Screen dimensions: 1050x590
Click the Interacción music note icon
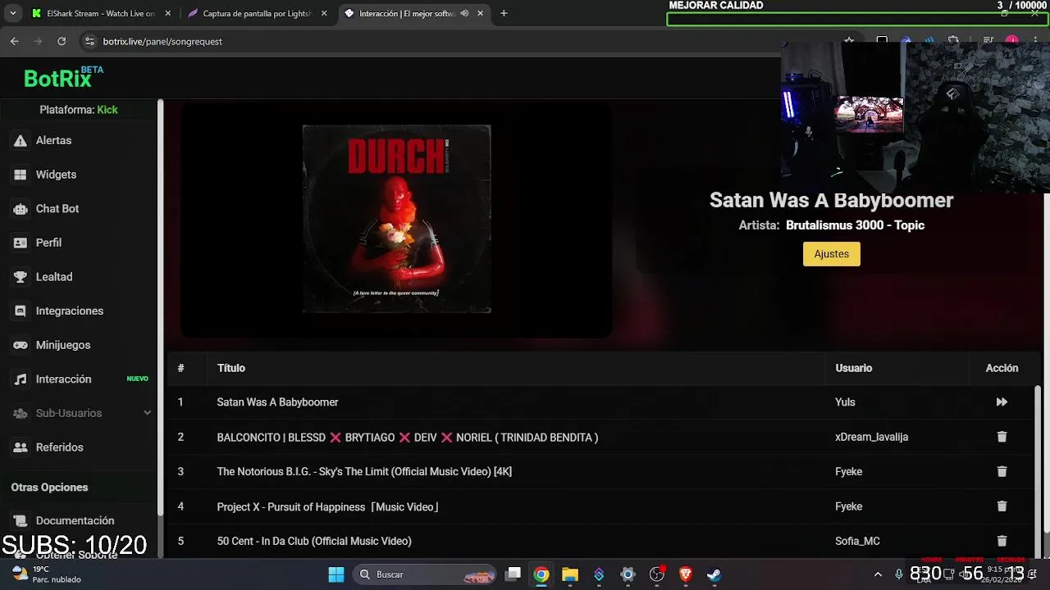pos(21,379)
